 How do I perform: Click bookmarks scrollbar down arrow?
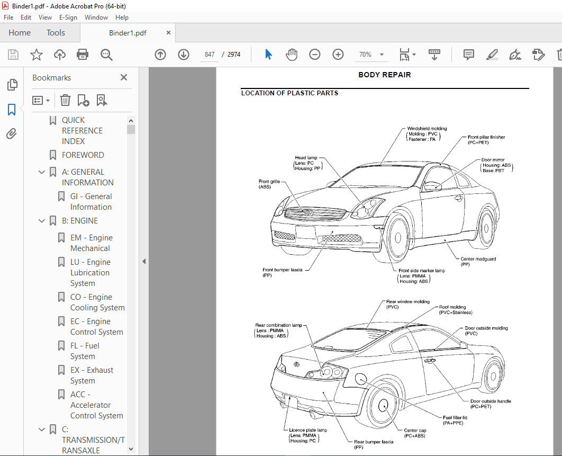(131, 449)
